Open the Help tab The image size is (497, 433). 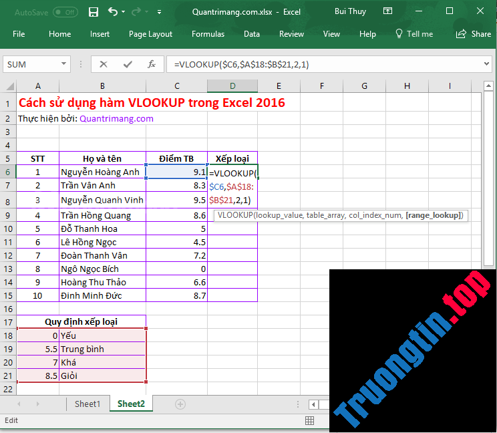tap(367, 34)
